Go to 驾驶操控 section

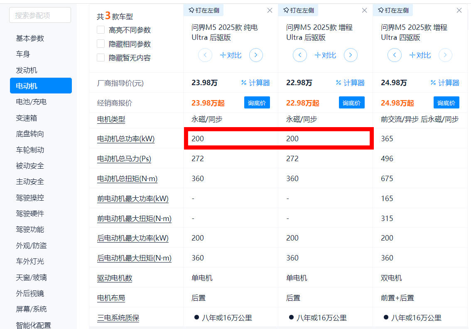(x=30, y=197)
